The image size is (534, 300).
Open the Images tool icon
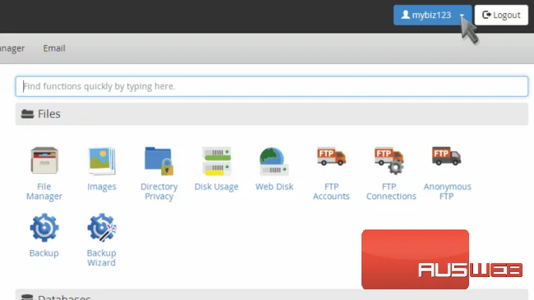click(x=102, y=161)
